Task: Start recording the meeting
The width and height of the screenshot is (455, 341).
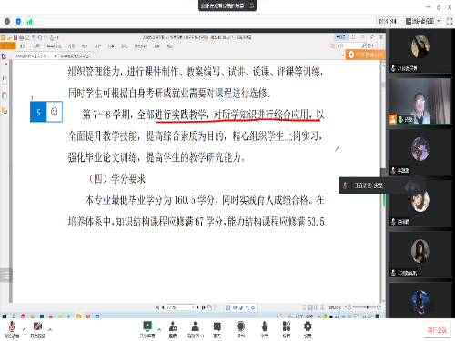Action: pyautogui.click(x=241, y=329)
